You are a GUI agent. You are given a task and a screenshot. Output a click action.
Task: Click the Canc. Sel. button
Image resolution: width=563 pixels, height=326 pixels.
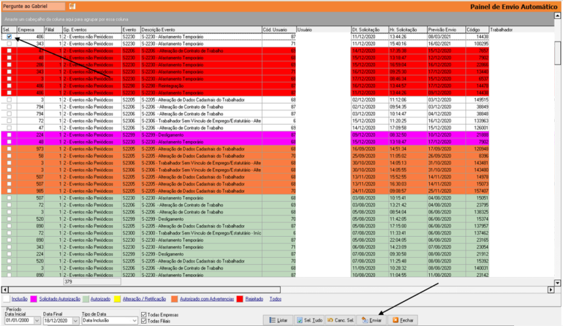(340, 320)
